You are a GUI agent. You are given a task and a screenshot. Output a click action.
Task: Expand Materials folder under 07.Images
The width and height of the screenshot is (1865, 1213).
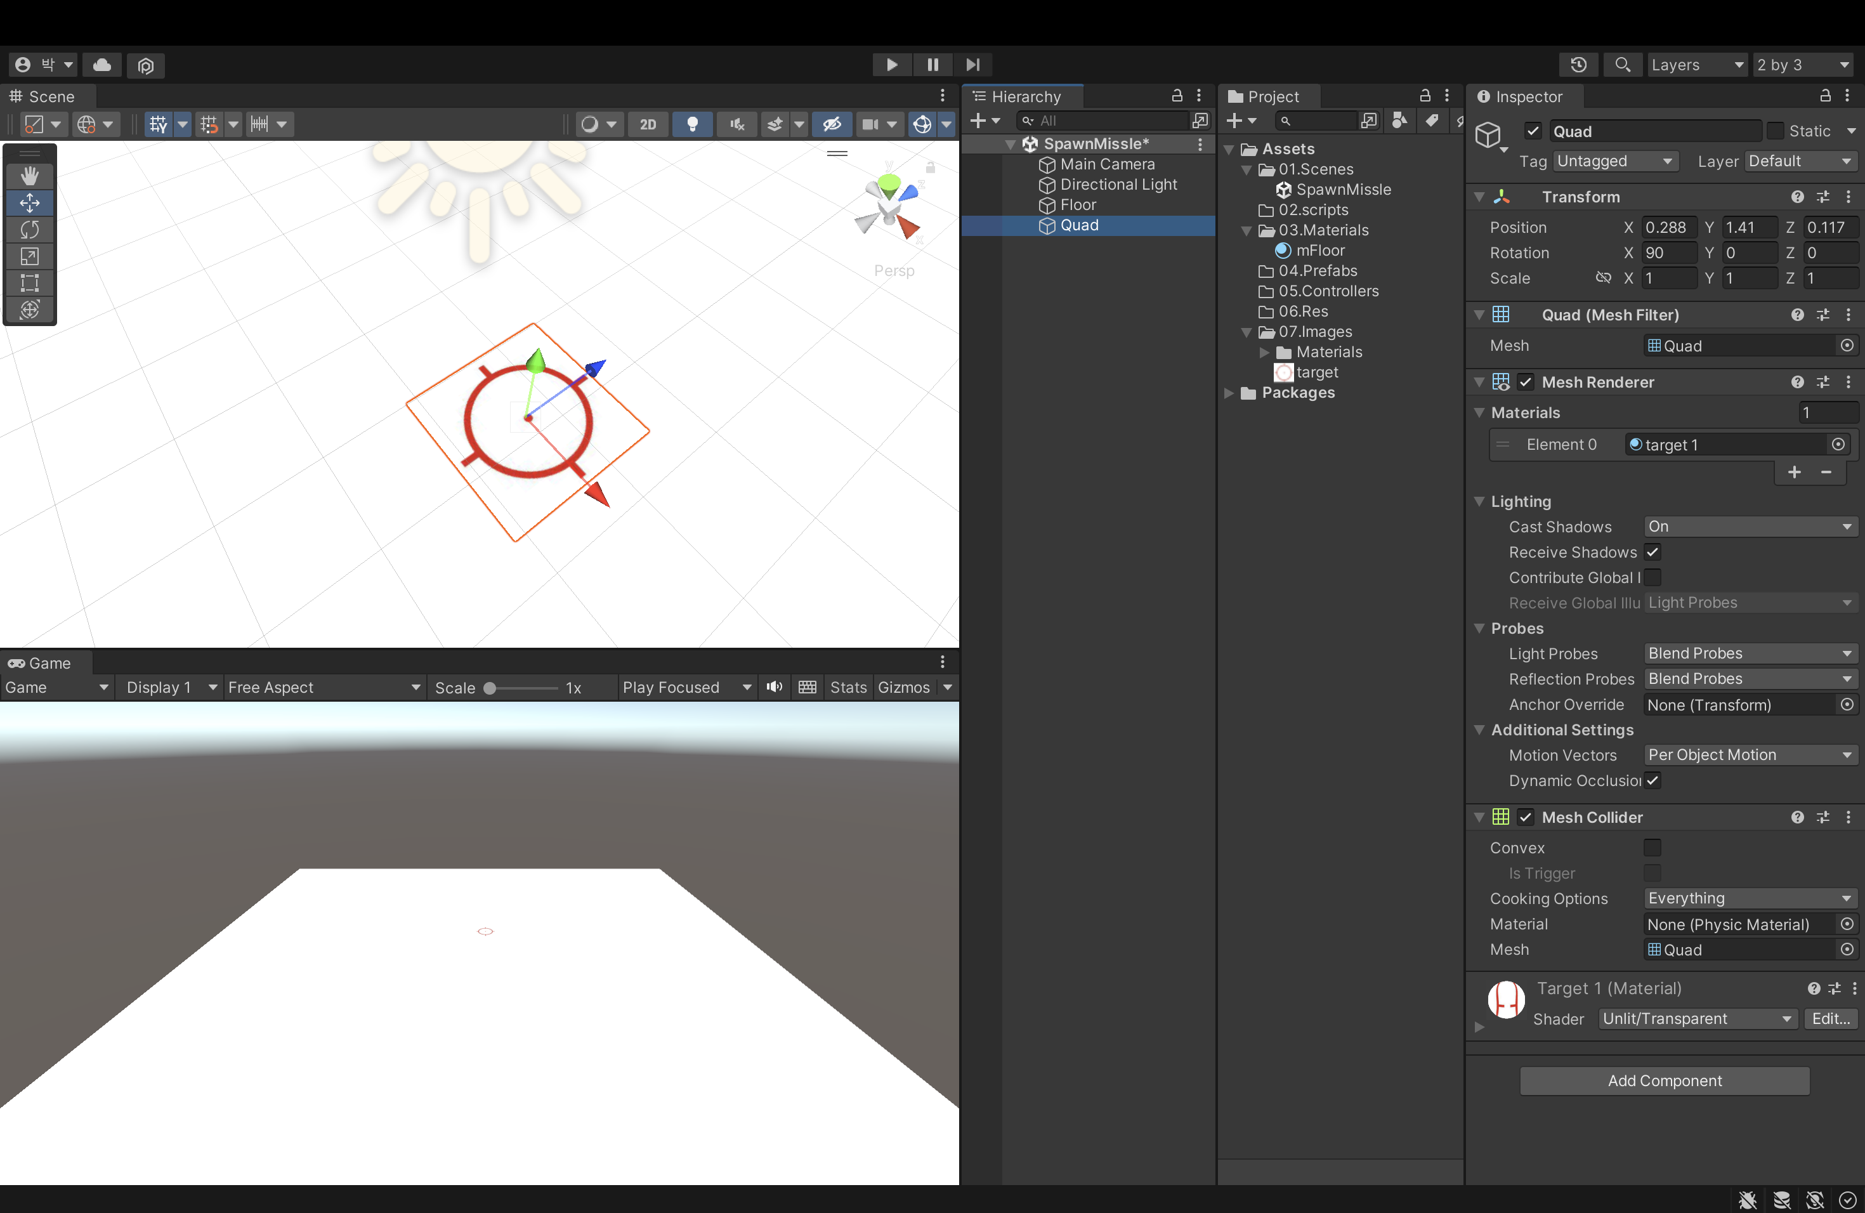point(1264,352)
